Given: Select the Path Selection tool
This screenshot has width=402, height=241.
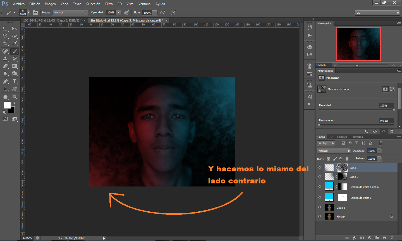Looking at the screenshot, I should pos(5,89).
